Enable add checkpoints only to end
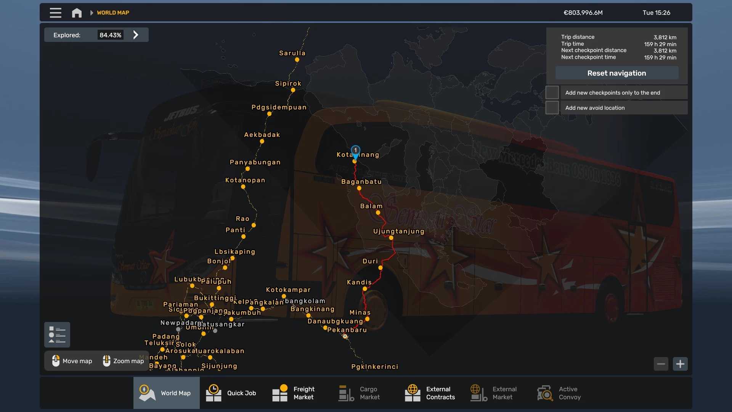 (x=552, y=93)
